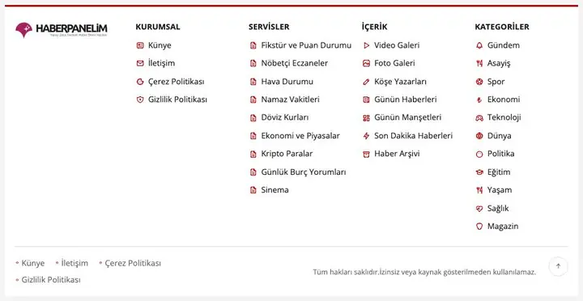Click the play icon next to Video Galeri
The width and height of the screenshot is (583, 301).
tap(366, 45)
